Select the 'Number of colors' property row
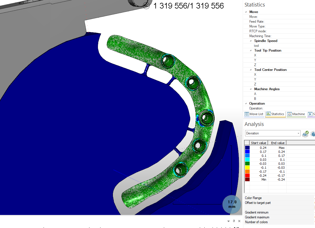The width and height of the screenshot is (315, 228). click(x=279, y=222)
